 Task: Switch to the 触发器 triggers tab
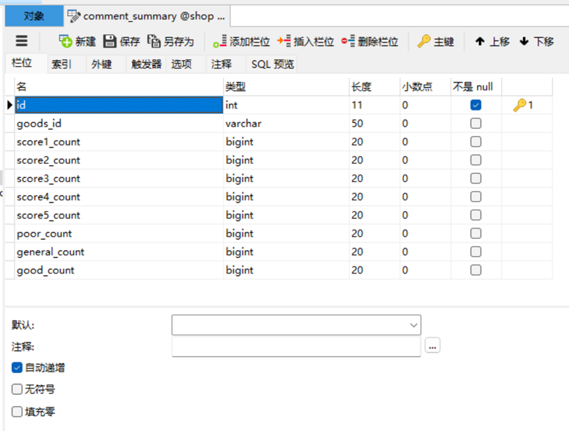pyautogui.click(x=146, y=64)
